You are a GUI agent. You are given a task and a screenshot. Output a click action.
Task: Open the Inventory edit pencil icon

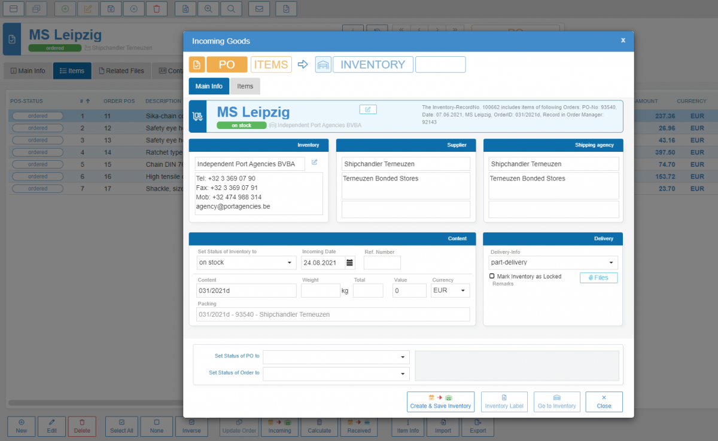tap(314, 162)
